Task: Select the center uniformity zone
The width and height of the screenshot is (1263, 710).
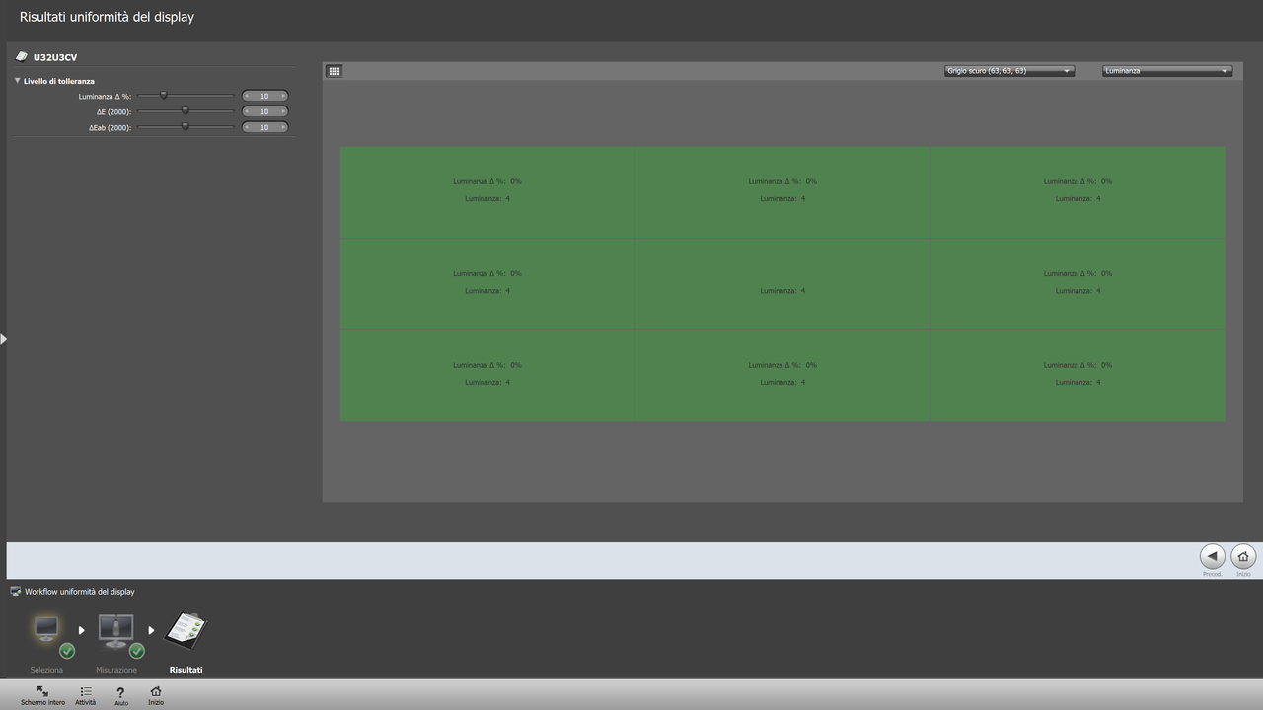Action: click(x=782, y=284)
